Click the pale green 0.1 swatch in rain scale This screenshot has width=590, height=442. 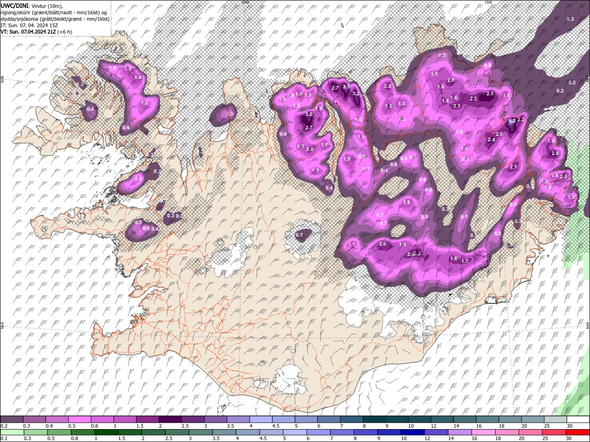coord(12,432)
